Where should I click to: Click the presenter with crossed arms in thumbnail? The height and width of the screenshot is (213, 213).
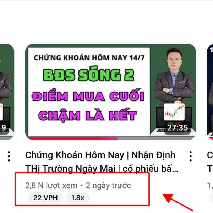coord(174,76)
